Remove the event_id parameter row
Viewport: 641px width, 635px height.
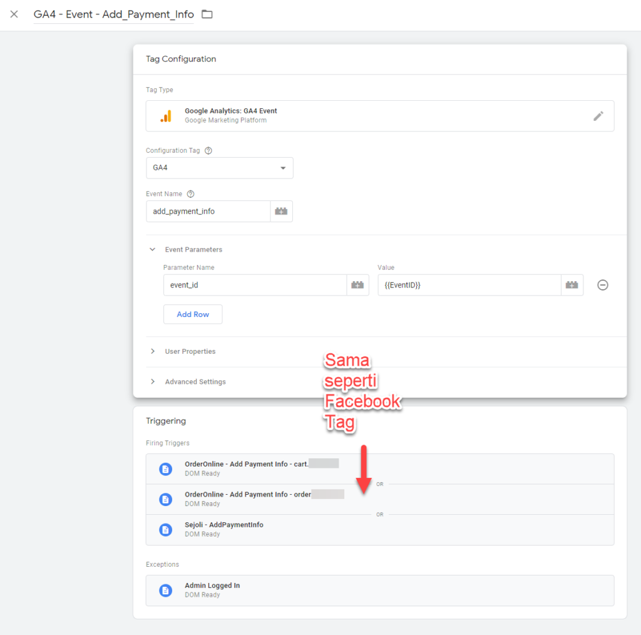602,285
